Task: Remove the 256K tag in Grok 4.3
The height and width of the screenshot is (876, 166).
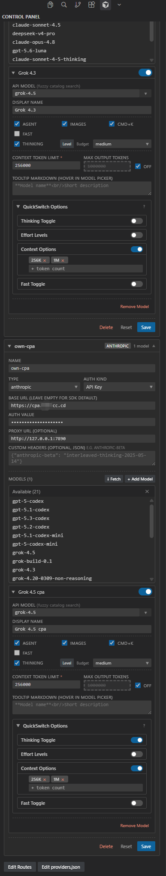Action: 44,260
